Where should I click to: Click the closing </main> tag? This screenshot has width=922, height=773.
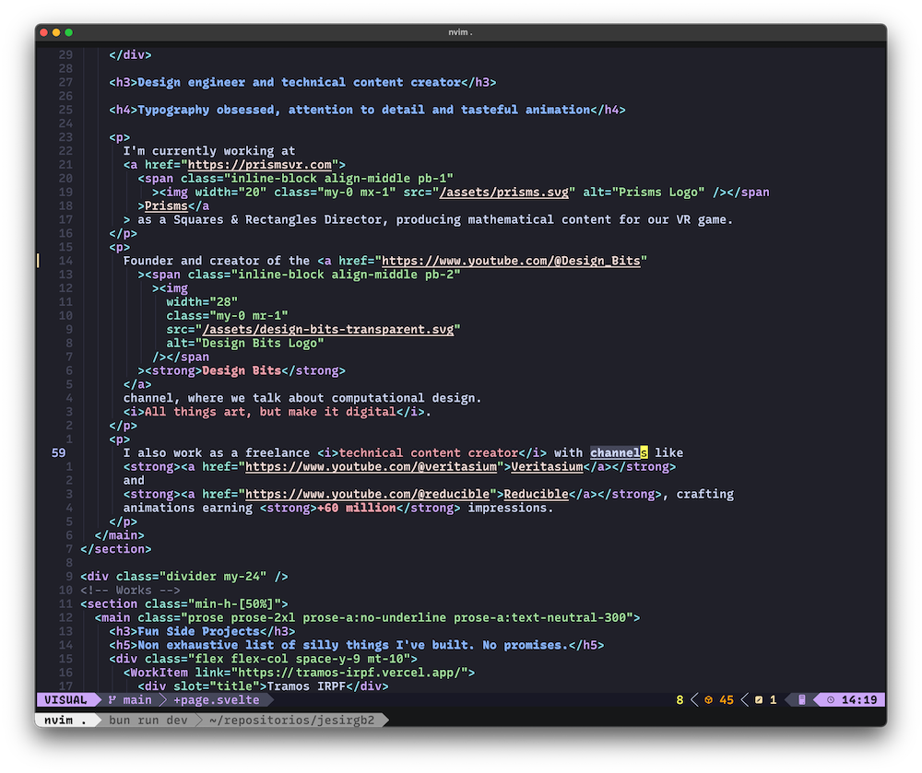pos(119,535)
